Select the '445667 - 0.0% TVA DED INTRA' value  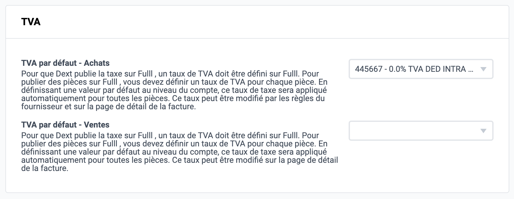click(x=414, y=69)
